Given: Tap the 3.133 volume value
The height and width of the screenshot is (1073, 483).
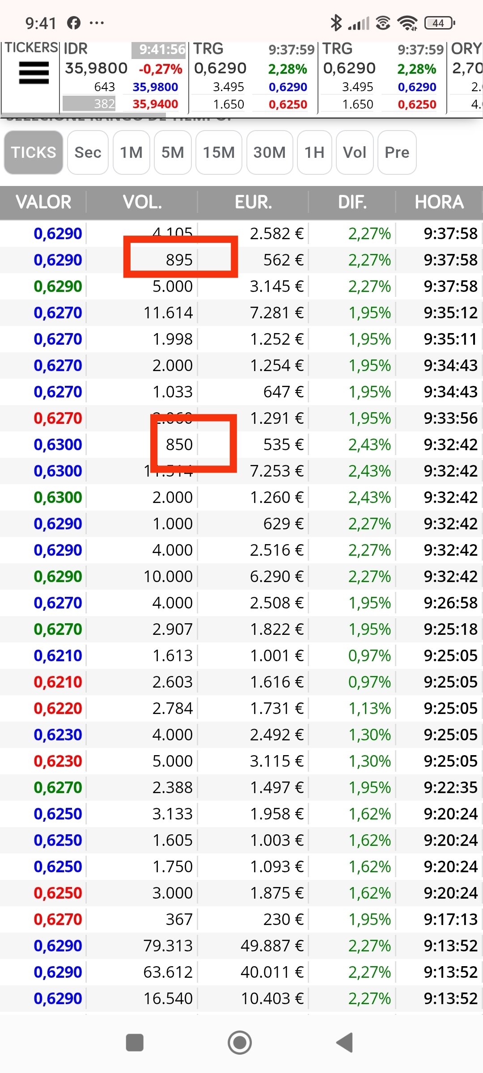Looking at the screenshot, I should tap(173, 814).
